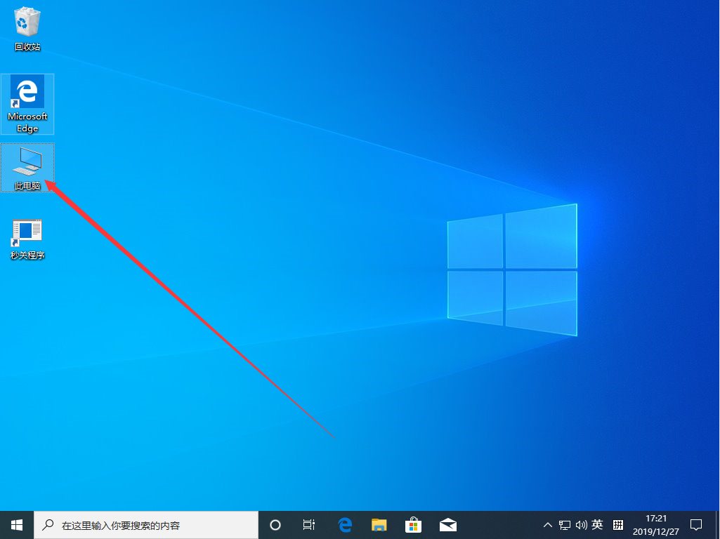Launch Microsoft Store from the taskbar
Viewport: 720px width, 539px height.
click(413, 524)
